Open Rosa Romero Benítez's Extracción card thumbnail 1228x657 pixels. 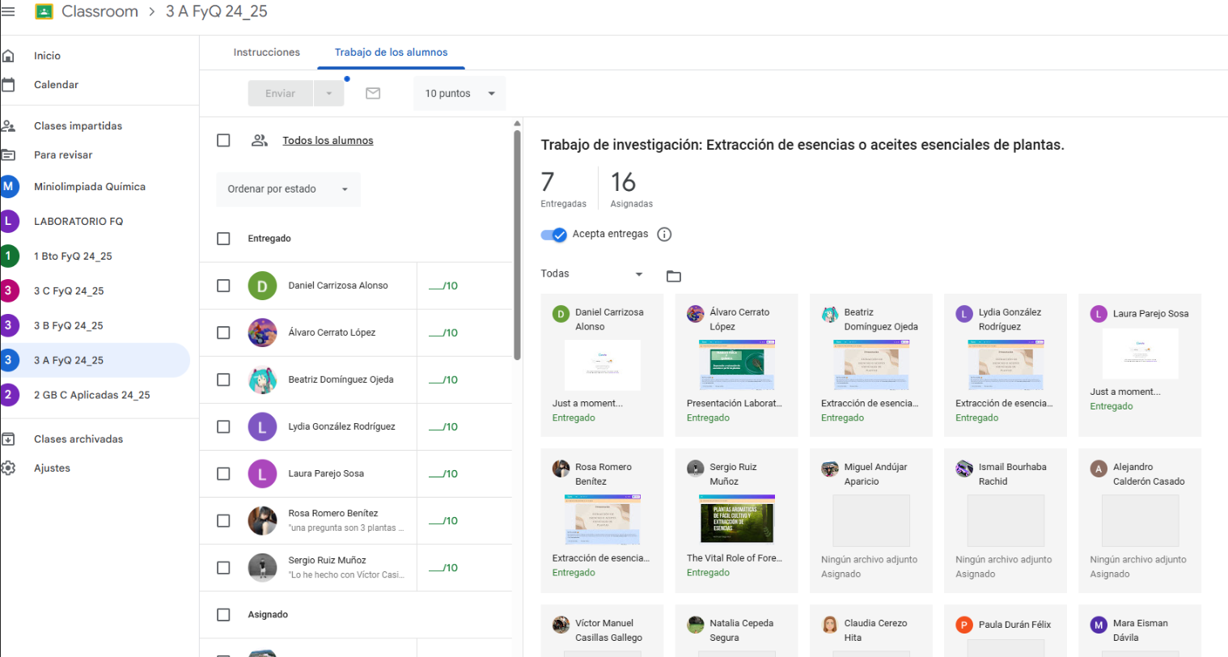point(602,519)
